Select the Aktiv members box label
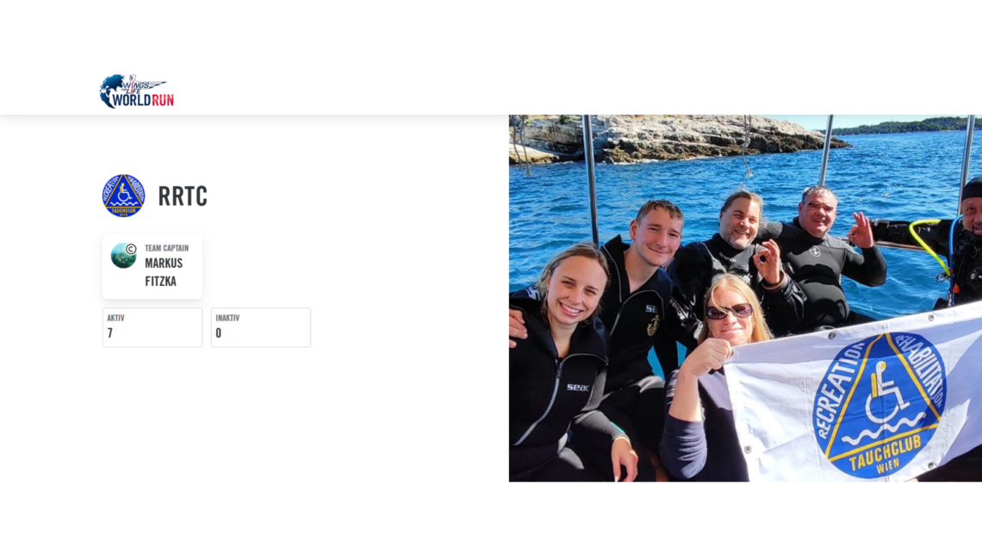 pyautogui.click(x=116, y=318)
